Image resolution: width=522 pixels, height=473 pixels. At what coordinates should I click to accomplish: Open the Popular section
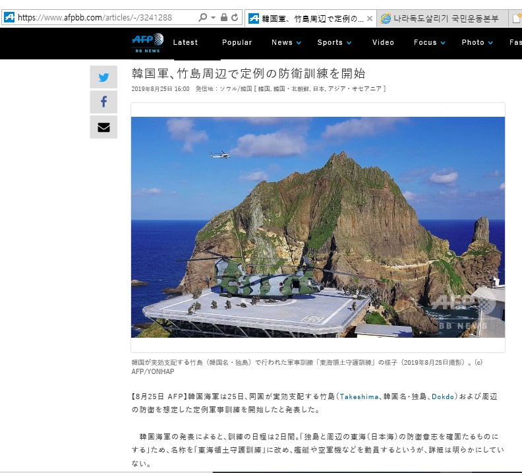(x=237, y=42)
